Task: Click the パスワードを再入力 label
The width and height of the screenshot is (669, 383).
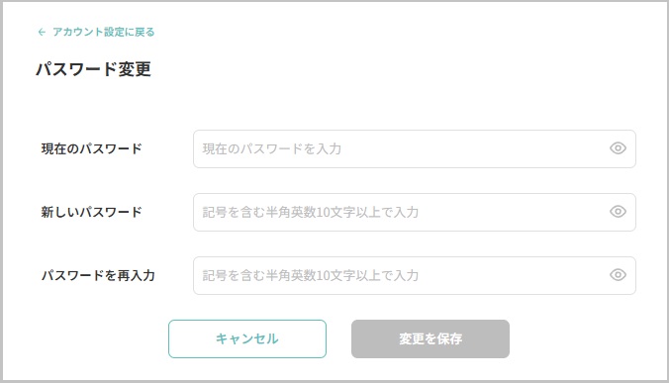Action: tap(98, 275)
